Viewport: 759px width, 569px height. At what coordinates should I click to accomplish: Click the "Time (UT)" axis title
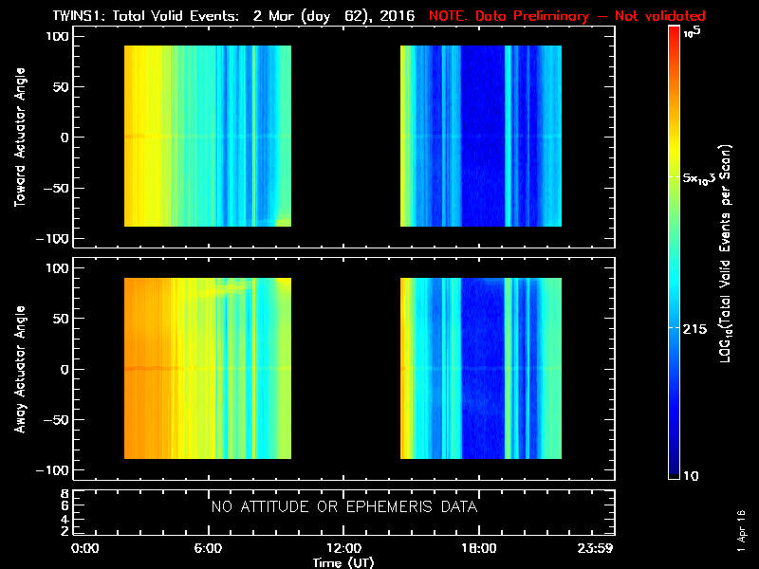pyautogui.click(x=343, y=561)
